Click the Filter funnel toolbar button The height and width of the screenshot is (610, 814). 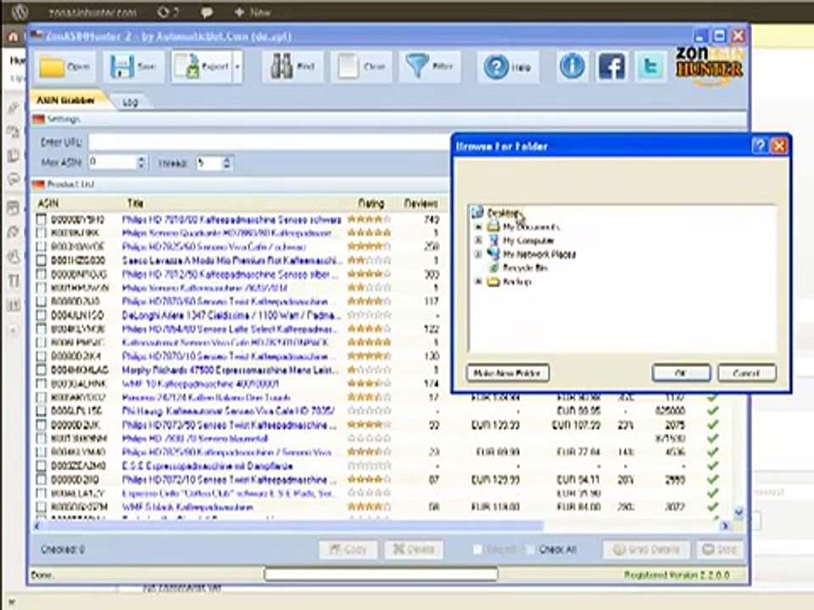click(429, 66)
